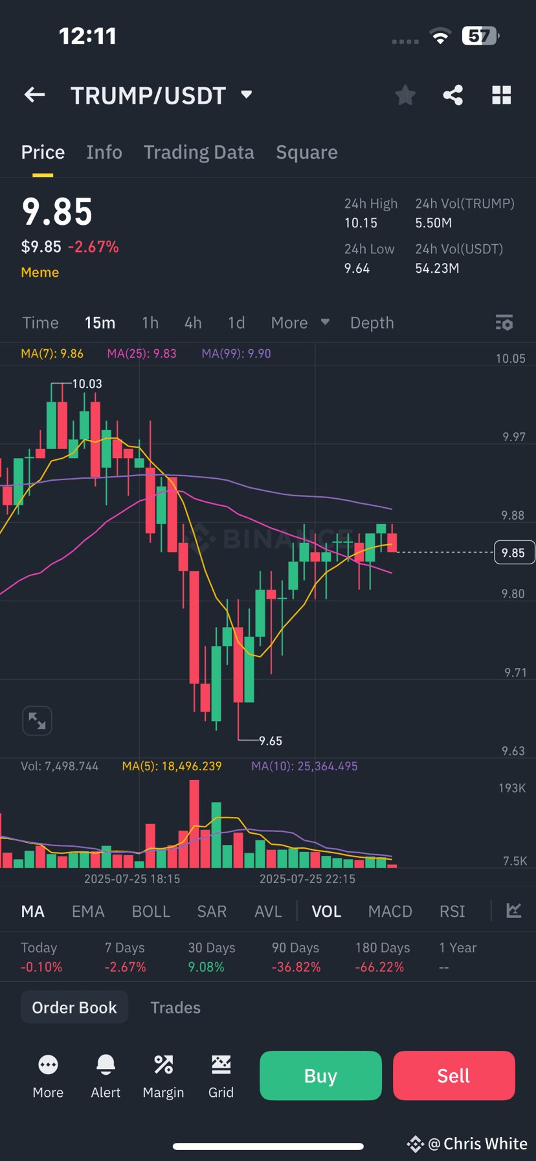The height and width of the screenshot is (1161, 536).
Task: Tap the 24h Low value 9.64
Action: 357,268
